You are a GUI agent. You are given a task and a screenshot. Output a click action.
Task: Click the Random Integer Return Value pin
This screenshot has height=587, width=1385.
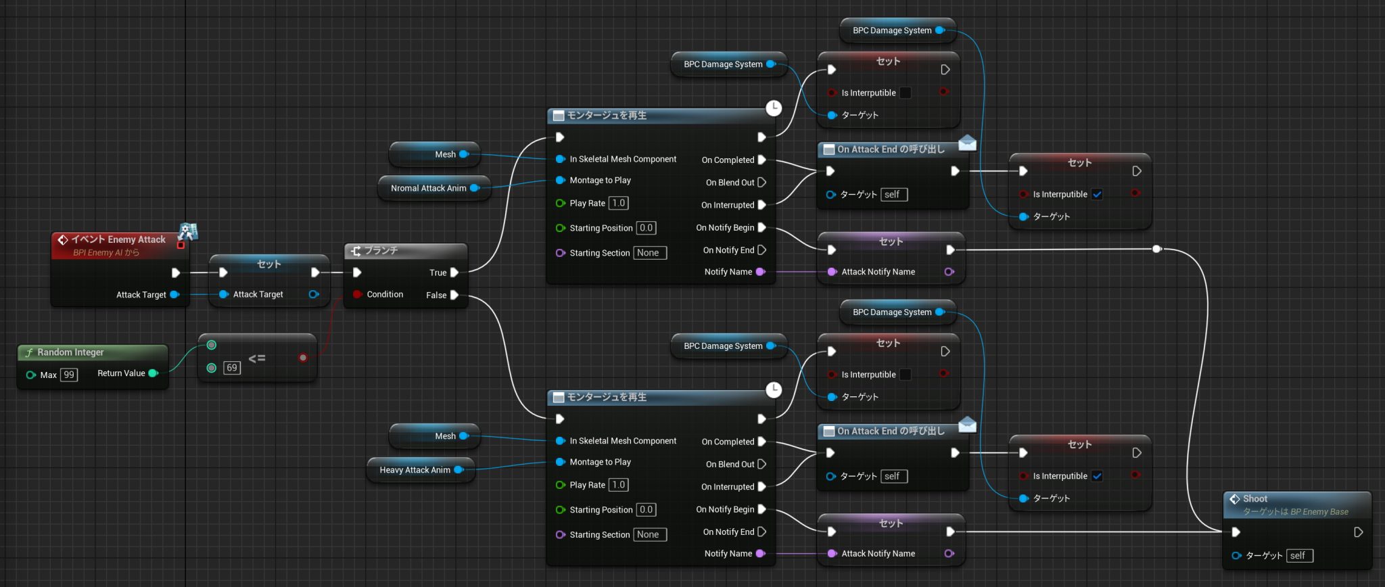[x=153, y=373]
